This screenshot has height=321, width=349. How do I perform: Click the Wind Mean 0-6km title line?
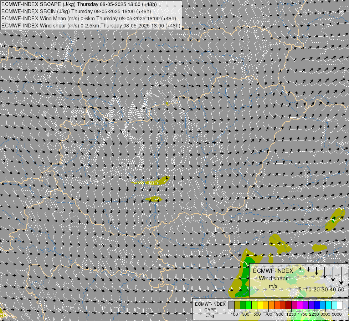pyautogui.click(x=89, y=19)
